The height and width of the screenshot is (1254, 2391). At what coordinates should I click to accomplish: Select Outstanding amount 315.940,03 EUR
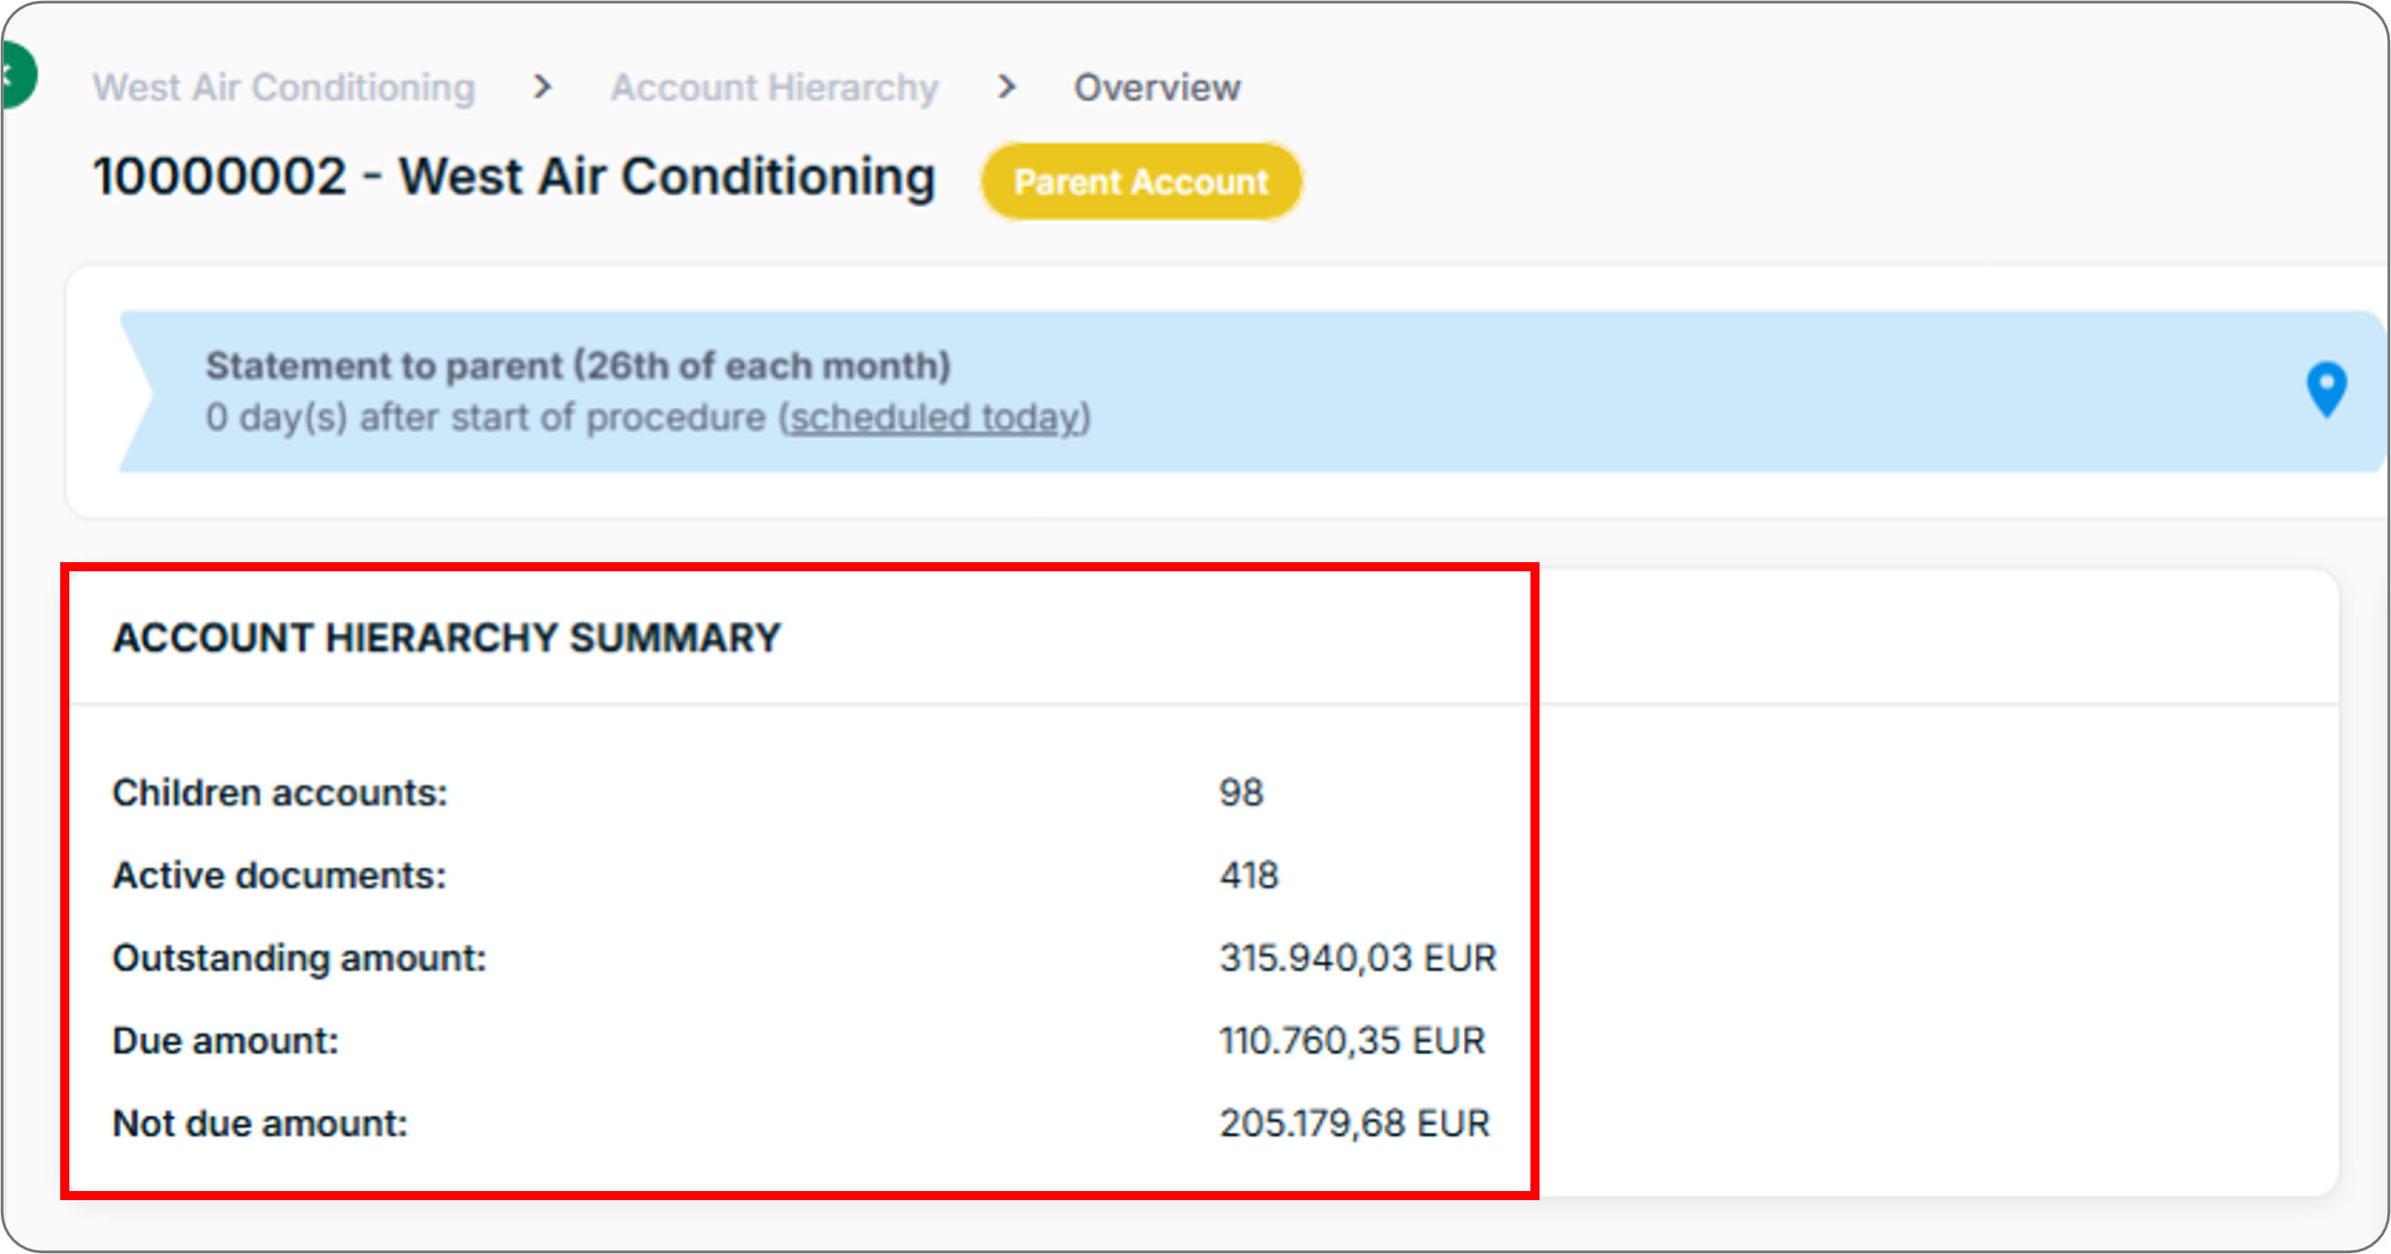pos(1358,957)
